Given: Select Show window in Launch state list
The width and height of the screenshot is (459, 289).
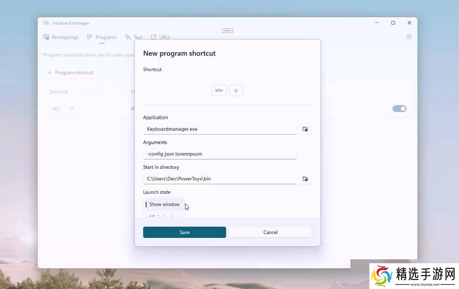Looking at the screenshot, I should point(164,204).
